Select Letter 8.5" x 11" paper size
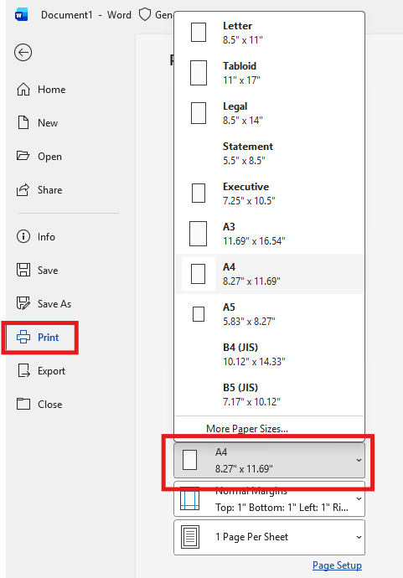403x578 pixels. (270, 33)
